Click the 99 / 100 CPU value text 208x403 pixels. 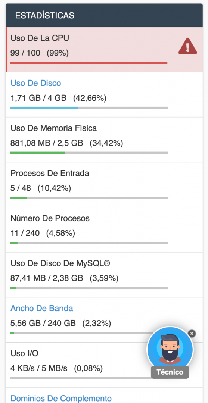point(25,53)
